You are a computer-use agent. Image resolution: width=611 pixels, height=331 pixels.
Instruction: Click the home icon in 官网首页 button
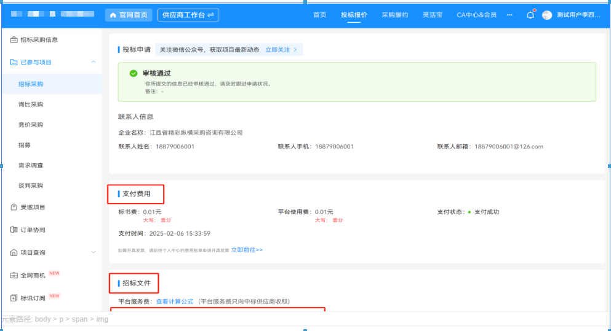click(113, 15)
